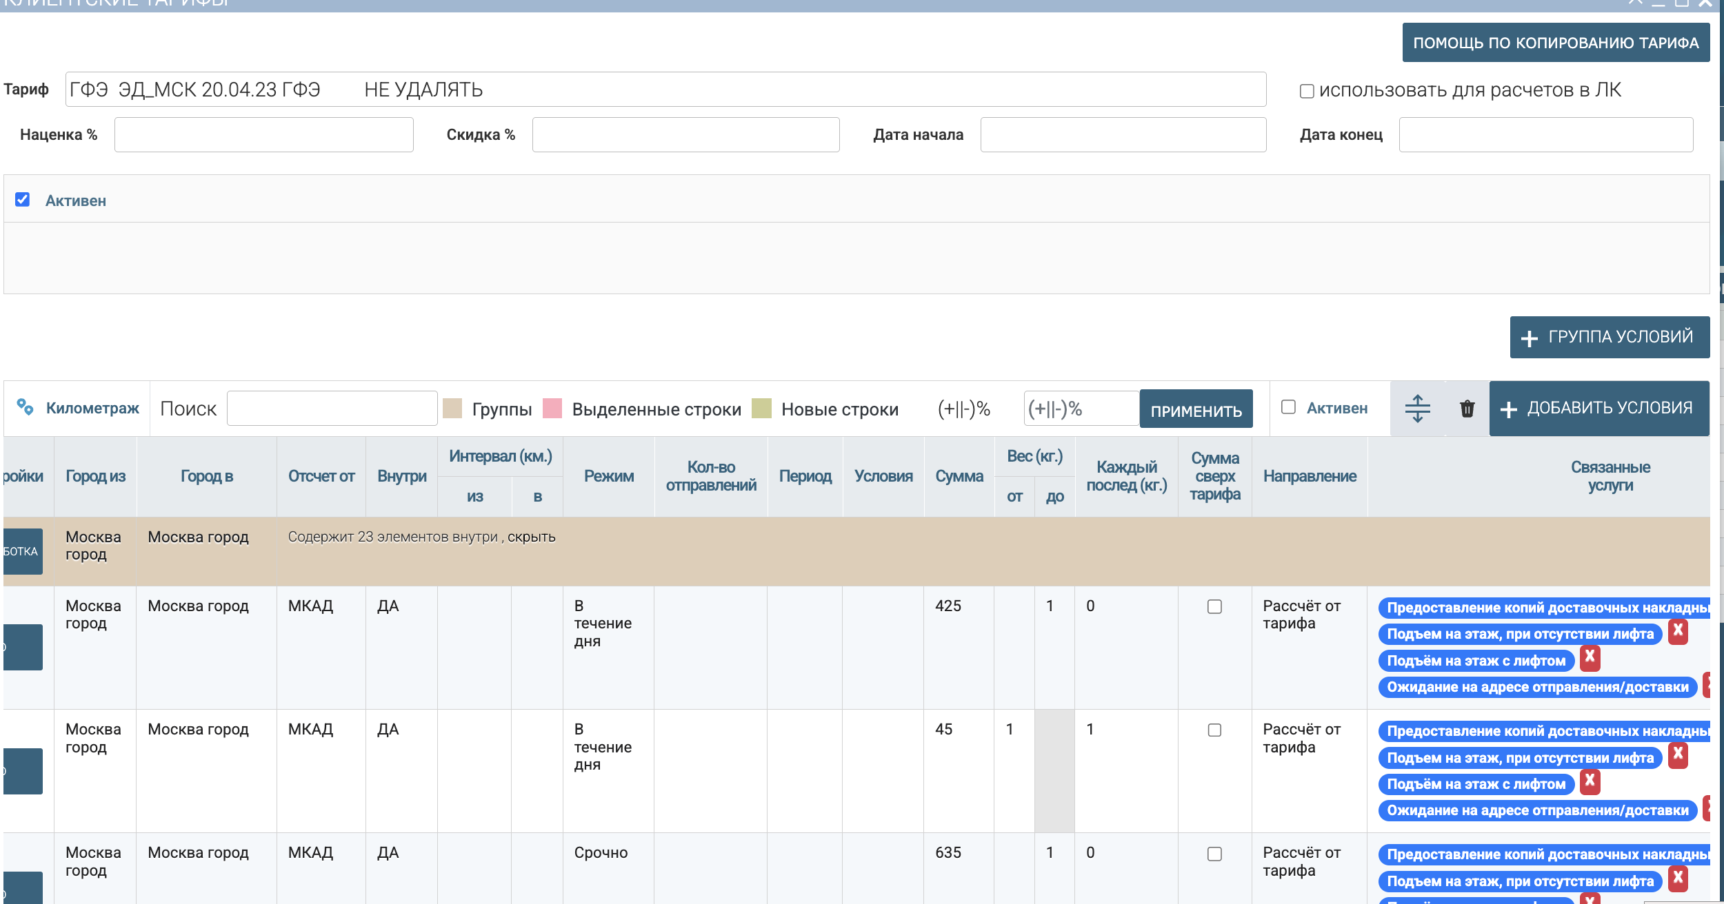Viewport: 1724px width, 904px height.
Task: Click plus icon on ГРУППА УСЛОВИЙ button
Action: (x=1529, y=338)
